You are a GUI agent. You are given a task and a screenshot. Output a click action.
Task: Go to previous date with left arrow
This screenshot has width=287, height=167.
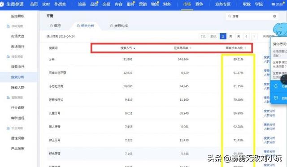246,36
